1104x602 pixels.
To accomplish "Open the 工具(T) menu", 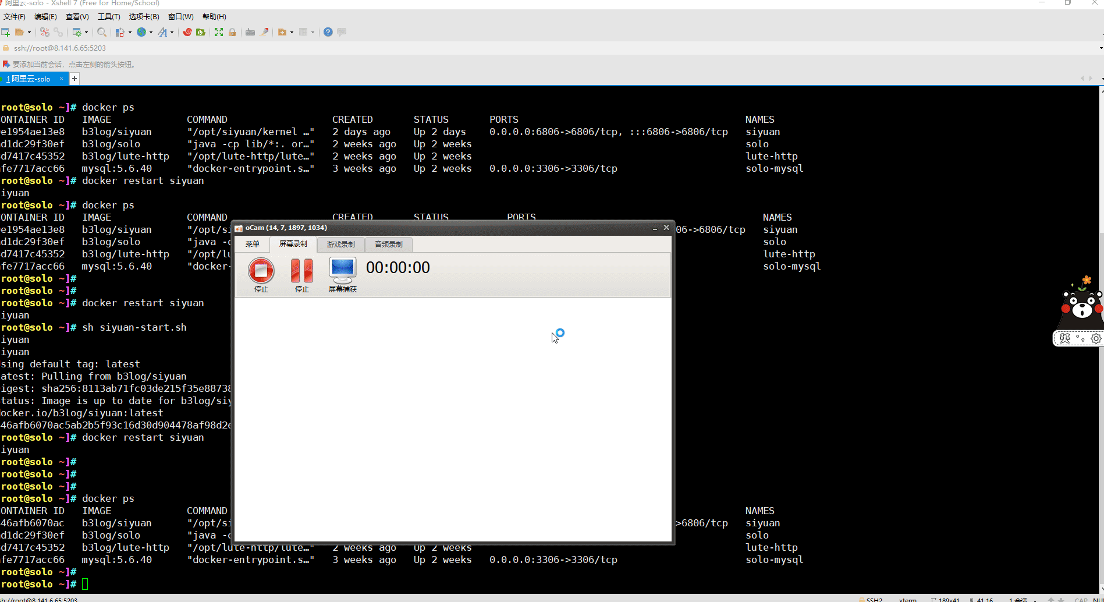I will (109, 17).
